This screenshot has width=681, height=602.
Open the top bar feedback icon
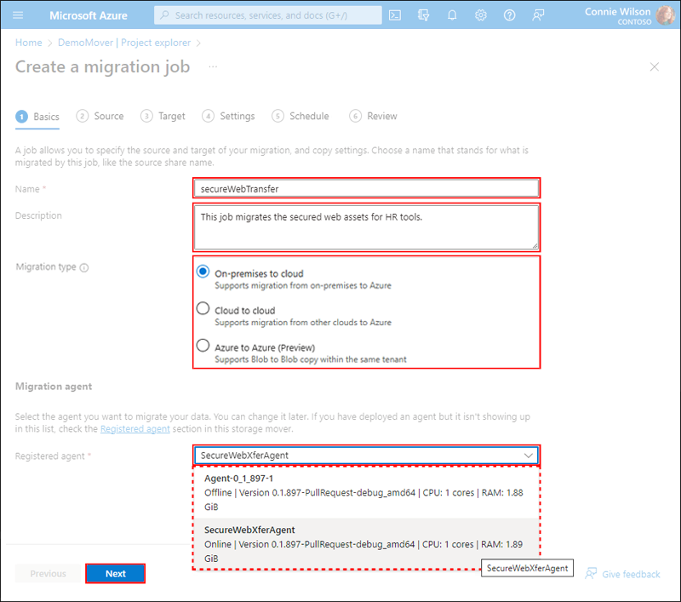pyautogui.click(x=538, y=15)
